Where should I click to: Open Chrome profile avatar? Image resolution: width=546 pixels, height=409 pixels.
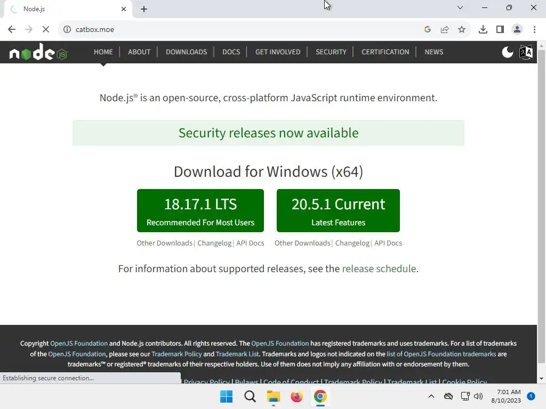point(517,29)
